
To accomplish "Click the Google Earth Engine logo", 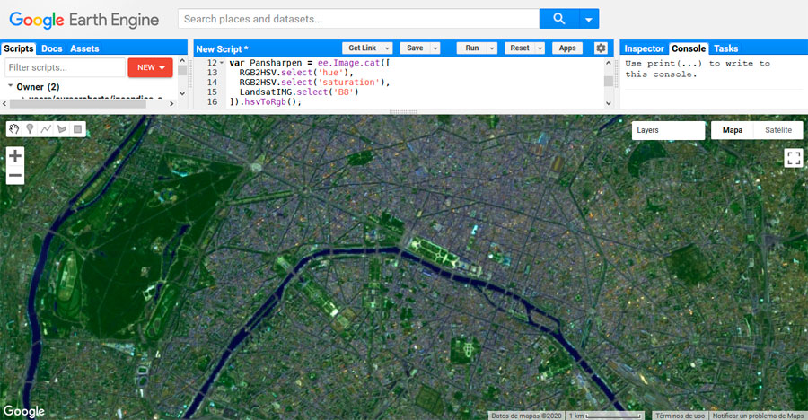I will [x=84, y=20].
